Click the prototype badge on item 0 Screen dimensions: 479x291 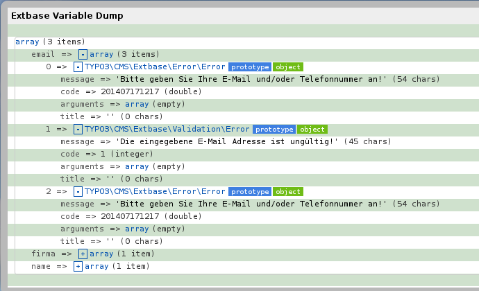click(x=250, y=67)
